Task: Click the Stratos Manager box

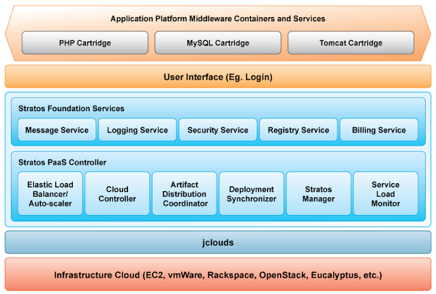Action: [x=318, y=194]
